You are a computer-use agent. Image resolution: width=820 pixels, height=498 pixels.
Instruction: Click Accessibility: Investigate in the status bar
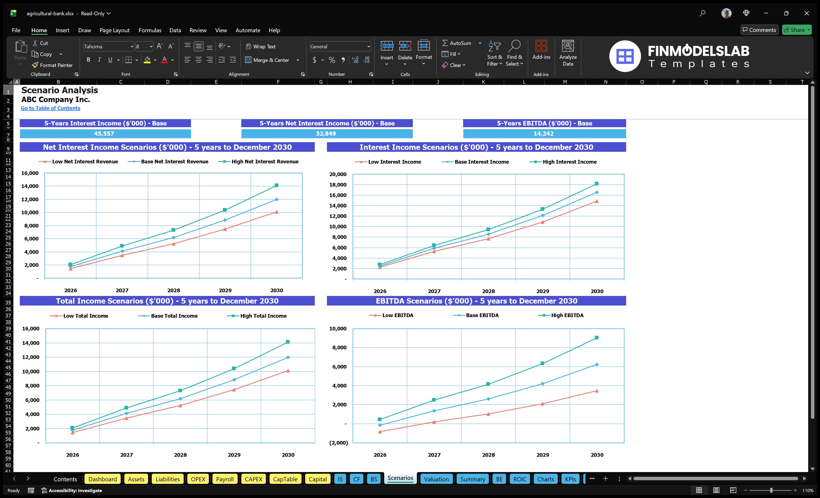[x=72, y=490]
